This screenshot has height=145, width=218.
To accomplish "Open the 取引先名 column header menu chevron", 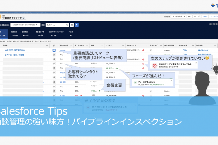I will click(x=215, y=46).
